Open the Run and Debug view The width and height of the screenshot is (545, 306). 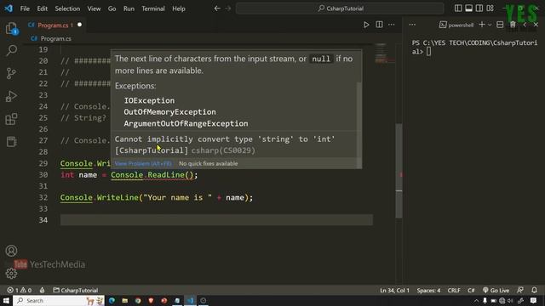11,96
